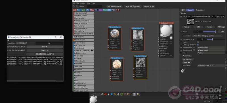227x103 pixels.
Task: Open the Color space dropdown
Action: tap(207, 36)
